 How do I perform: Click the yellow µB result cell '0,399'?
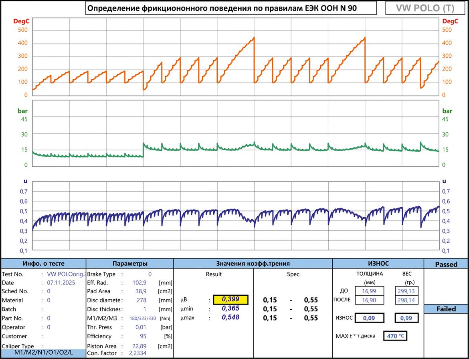[230, 300]
